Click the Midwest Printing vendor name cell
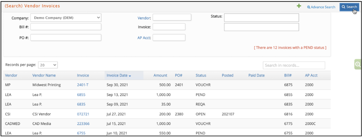This screenshot has width=362, height=137. click(46, 85)
